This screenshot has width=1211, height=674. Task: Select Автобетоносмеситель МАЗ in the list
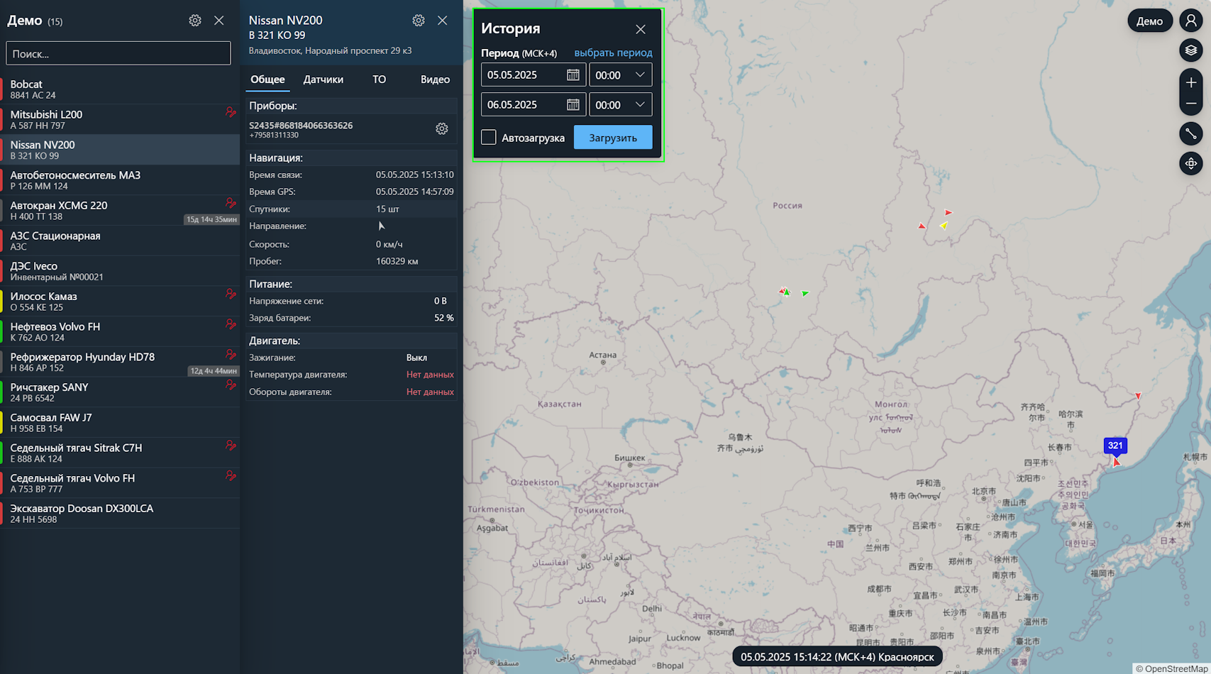(x=120, y=180)
